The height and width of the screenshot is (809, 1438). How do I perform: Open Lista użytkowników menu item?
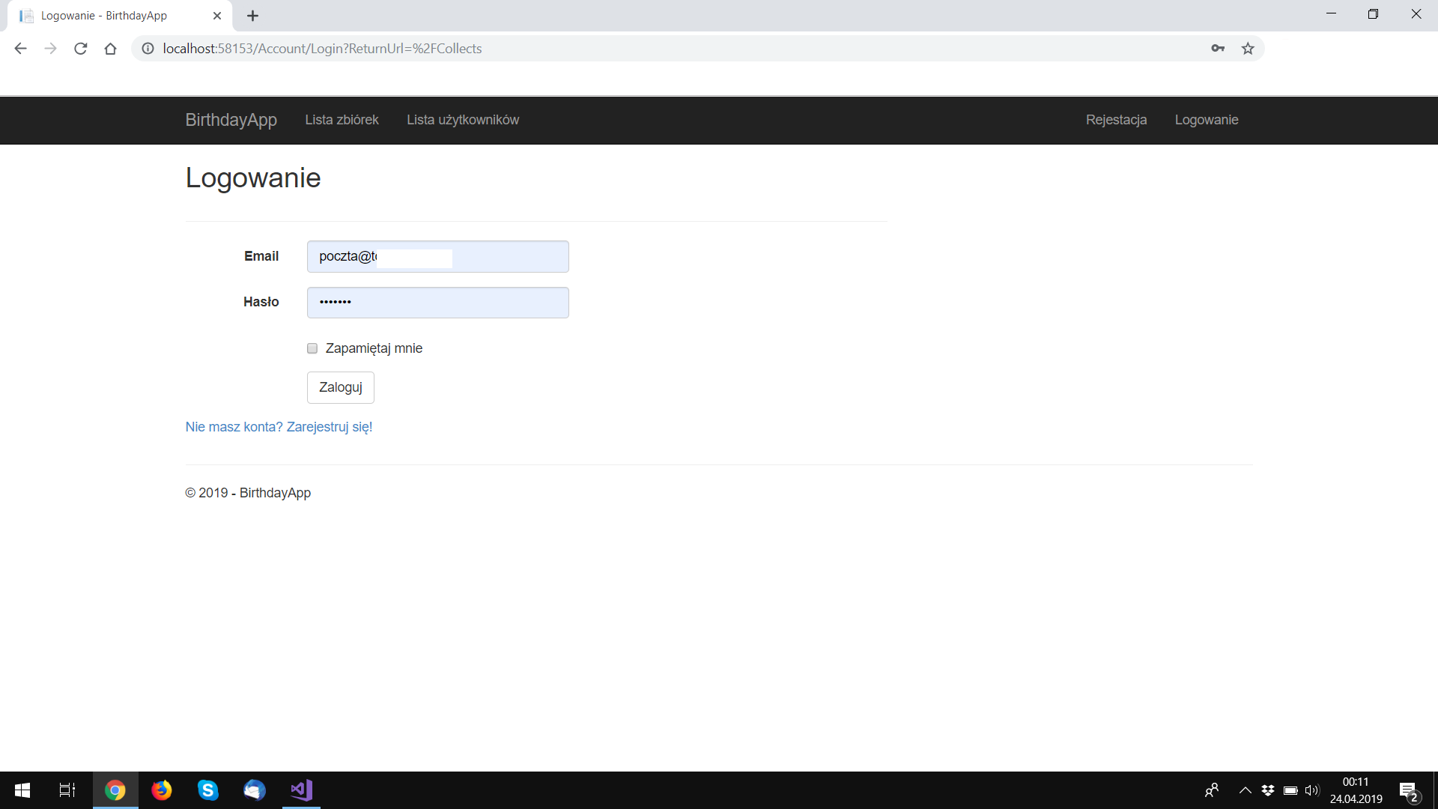[x=462, y=120]
